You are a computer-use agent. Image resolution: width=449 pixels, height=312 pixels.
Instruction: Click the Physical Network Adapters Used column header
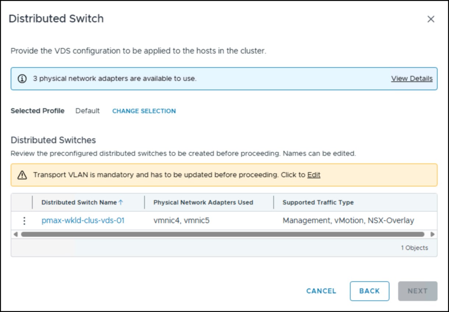203,202
